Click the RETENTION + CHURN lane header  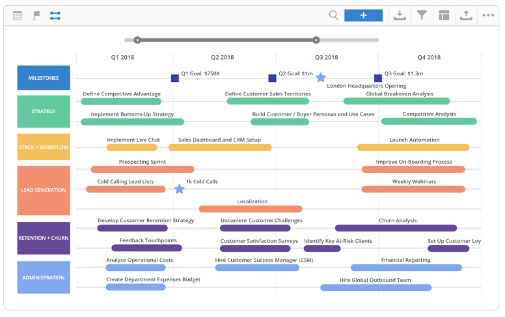44,238
